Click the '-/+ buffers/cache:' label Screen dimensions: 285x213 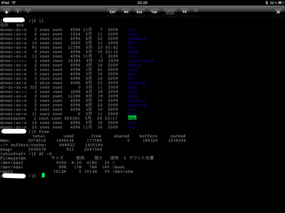23,145
